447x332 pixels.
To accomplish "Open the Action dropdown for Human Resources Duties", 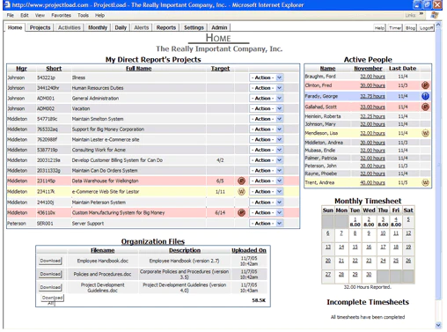I will pyautogui.click(x=267, y=88).
